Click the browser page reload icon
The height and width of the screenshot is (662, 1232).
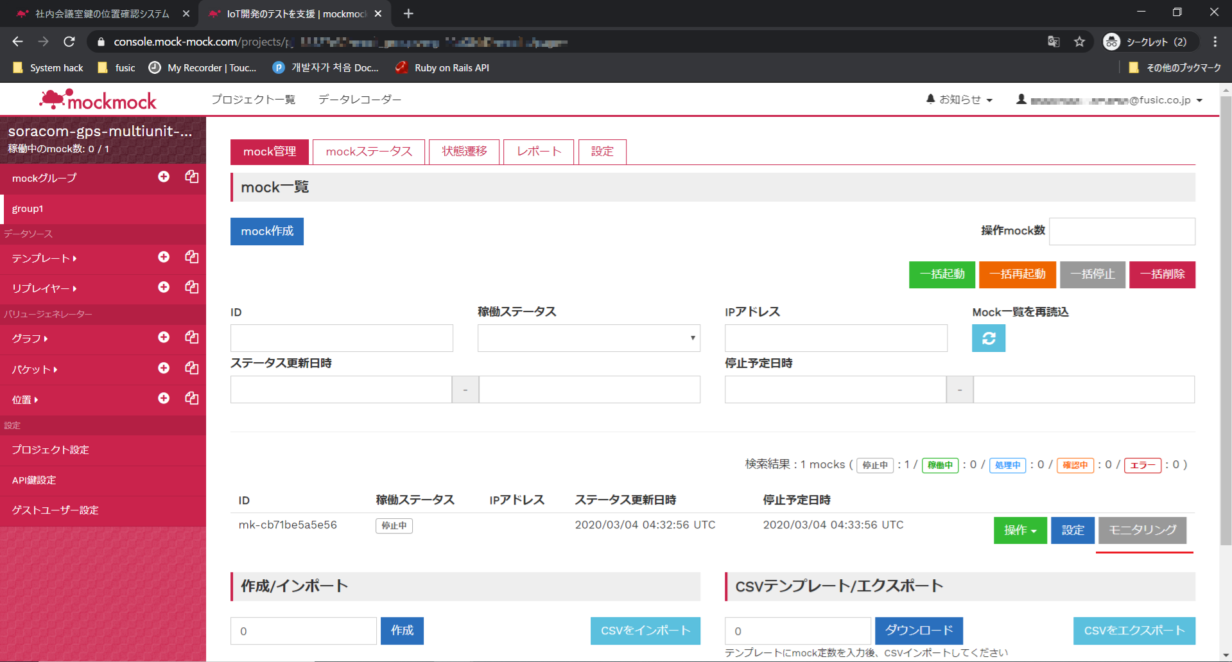pyautogui.click(x=69, y=42)
